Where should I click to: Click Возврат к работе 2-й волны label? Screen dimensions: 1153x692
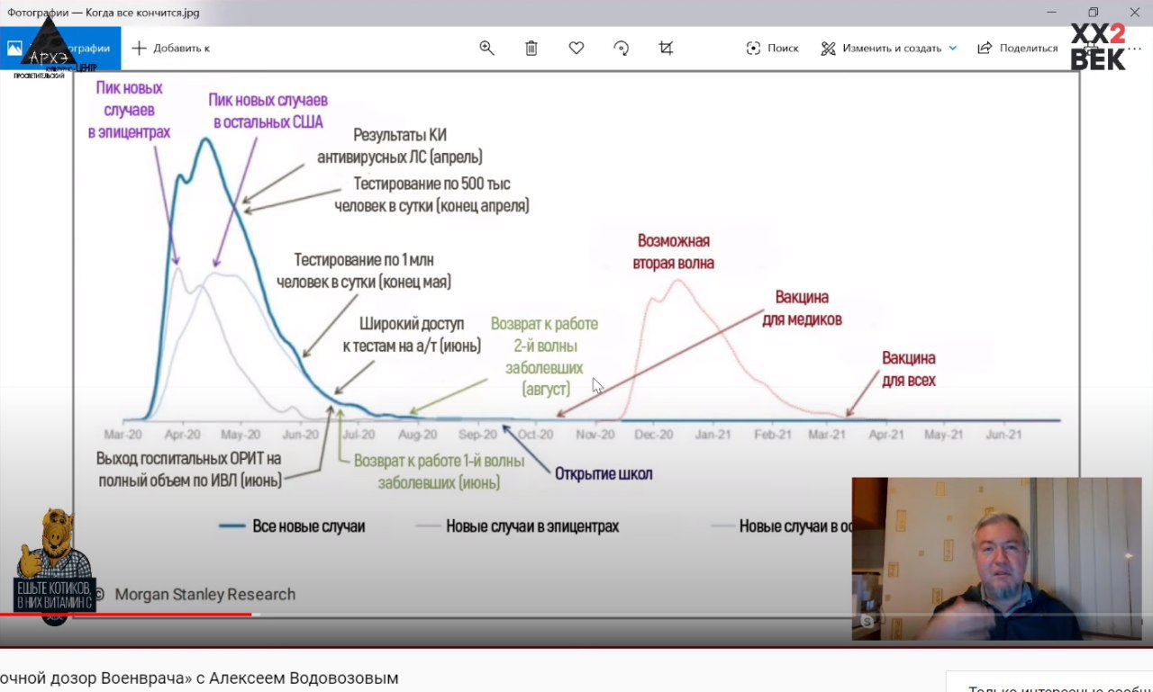pos(544,356)
